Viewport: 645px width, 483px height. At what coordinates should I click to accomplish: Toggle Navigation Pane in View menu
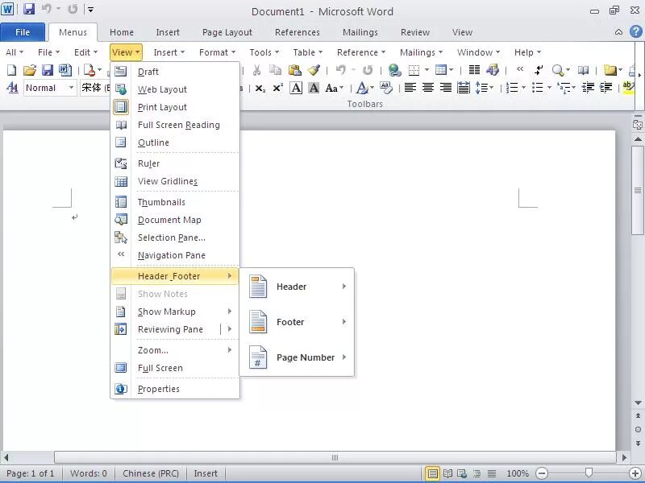point(172,255)
